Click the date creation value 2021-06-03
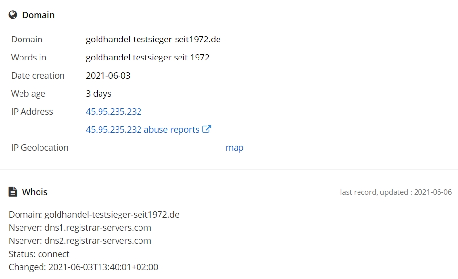 point(108,76)
